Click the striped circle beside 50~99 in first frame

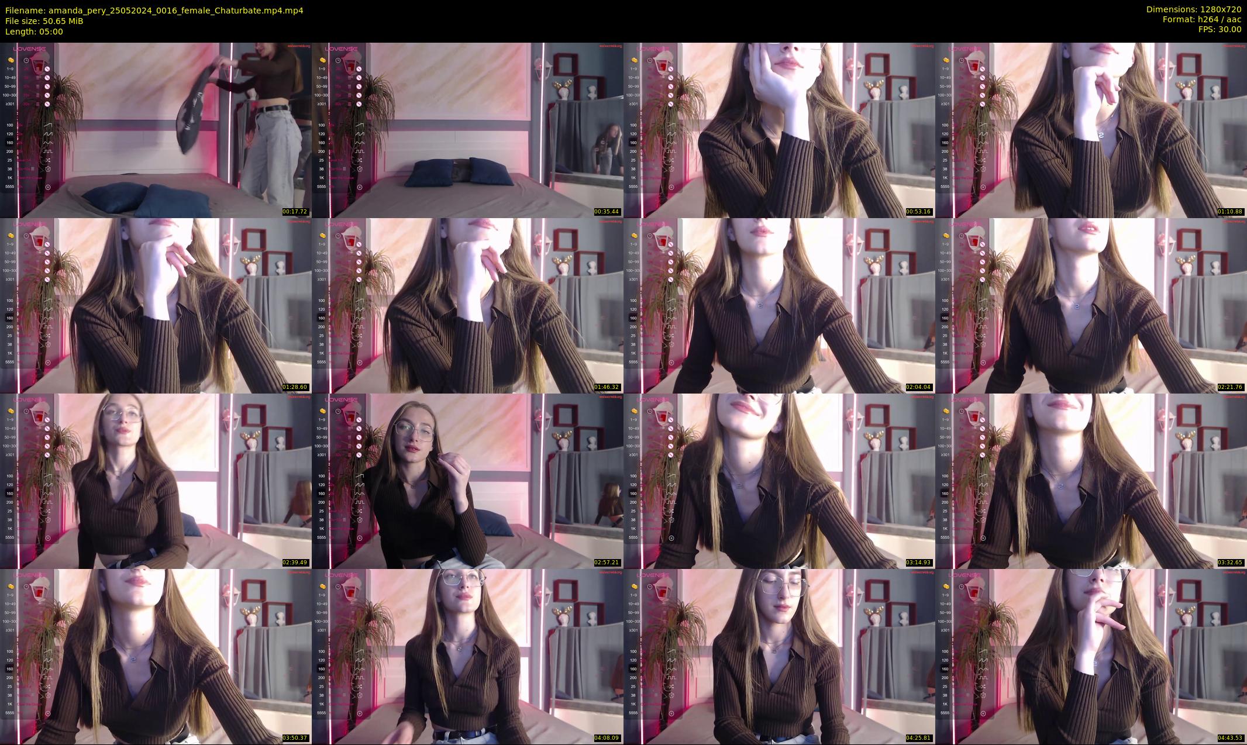[x=47, y=87]
